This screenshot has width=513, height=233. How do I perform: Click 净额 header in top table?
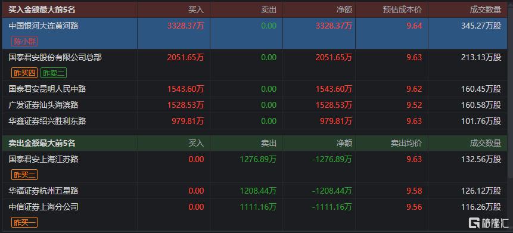[344, 10]
